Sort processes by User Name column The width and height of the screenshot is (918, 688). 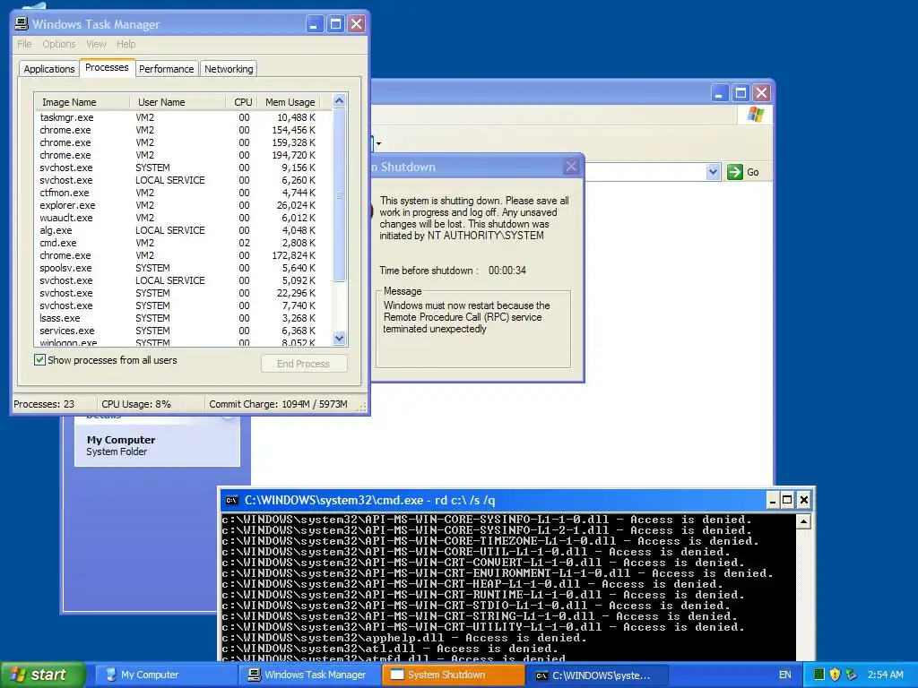point(178,102)
